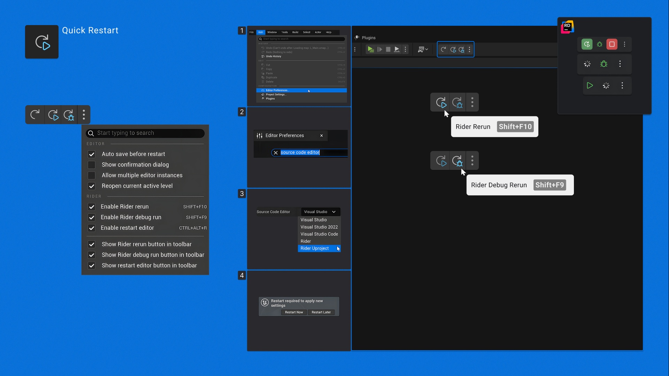Click the green rerun button in Rider panel
Screen dimensions: 669x376
[587, 44]
